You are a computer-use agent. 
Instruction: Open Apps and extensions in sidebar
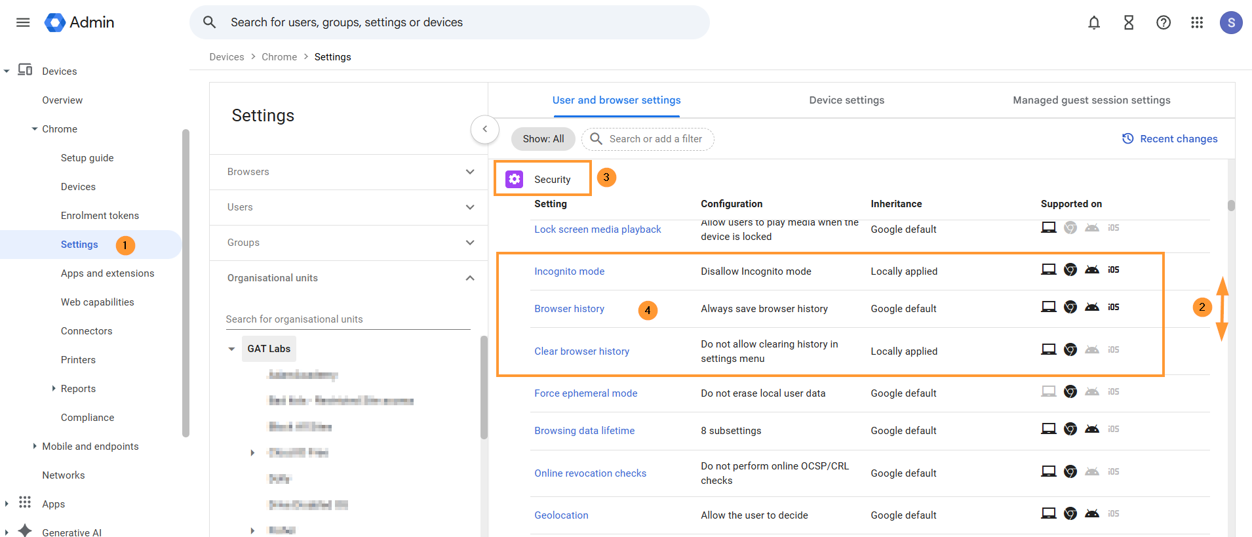coord(108,273)
